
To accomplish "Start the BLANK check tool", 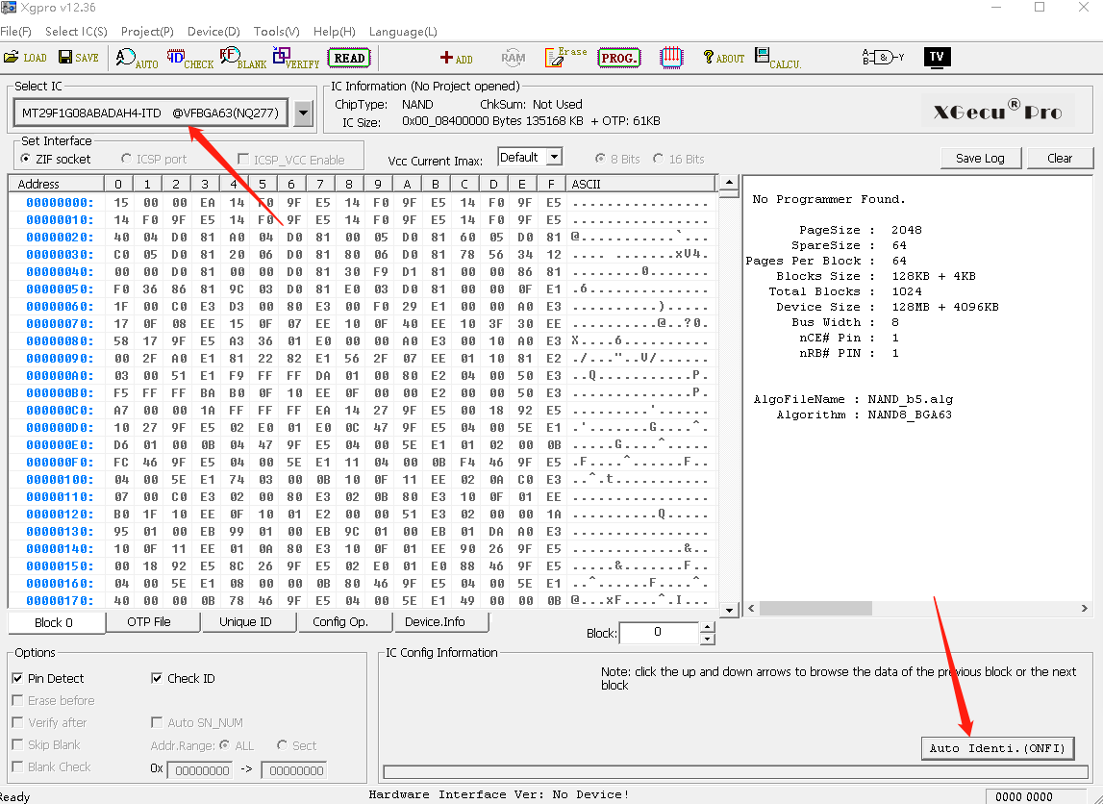I will coord(243,59).
